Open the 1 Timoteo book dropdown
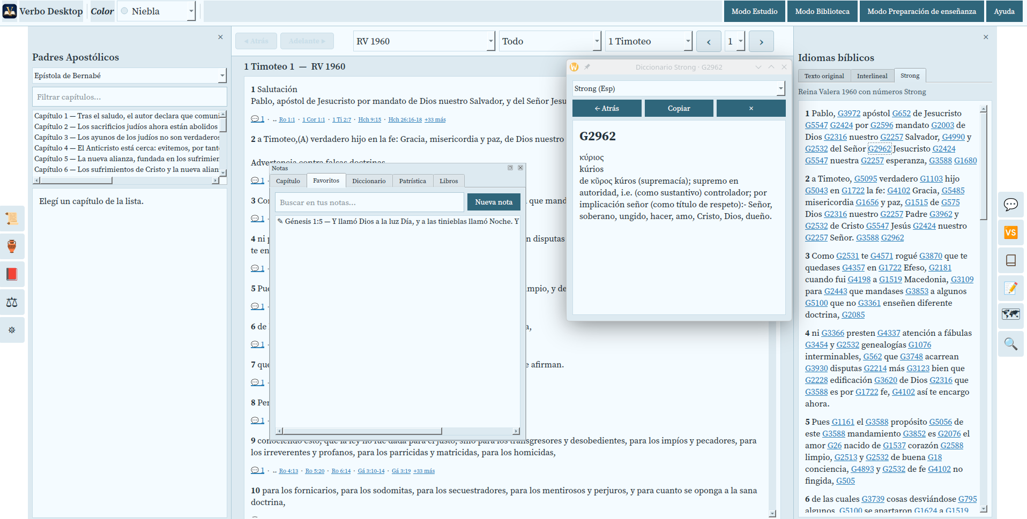This screenshot has width=1027, height=519. tap(649, 41)
